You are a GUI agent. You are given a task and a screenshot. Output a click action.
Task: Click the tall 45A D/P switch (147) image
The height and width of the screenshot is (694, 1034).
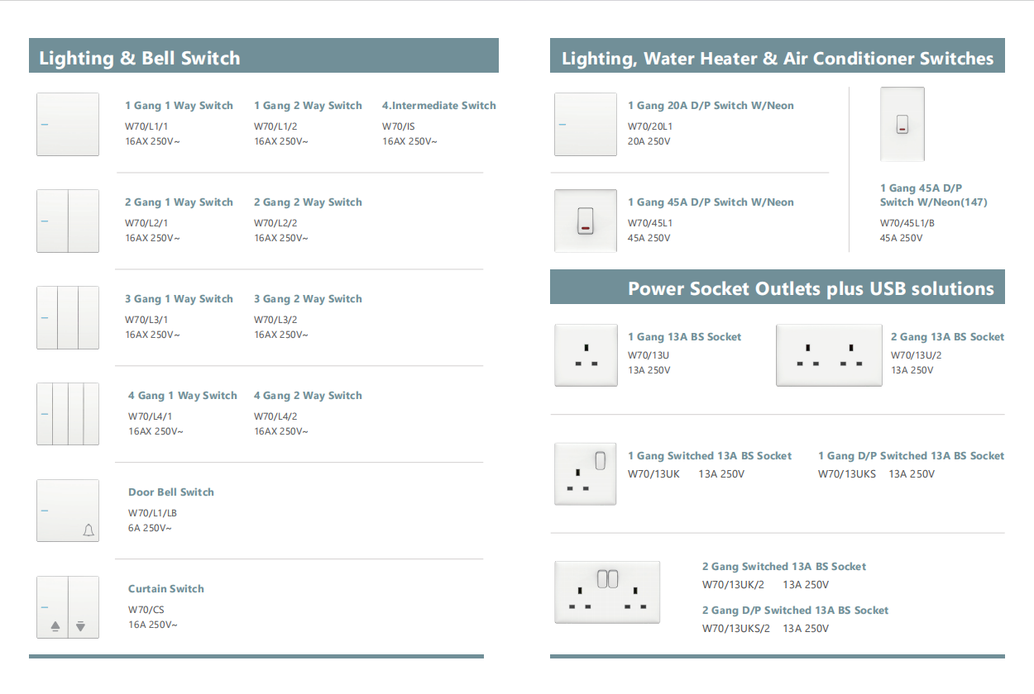902,124
